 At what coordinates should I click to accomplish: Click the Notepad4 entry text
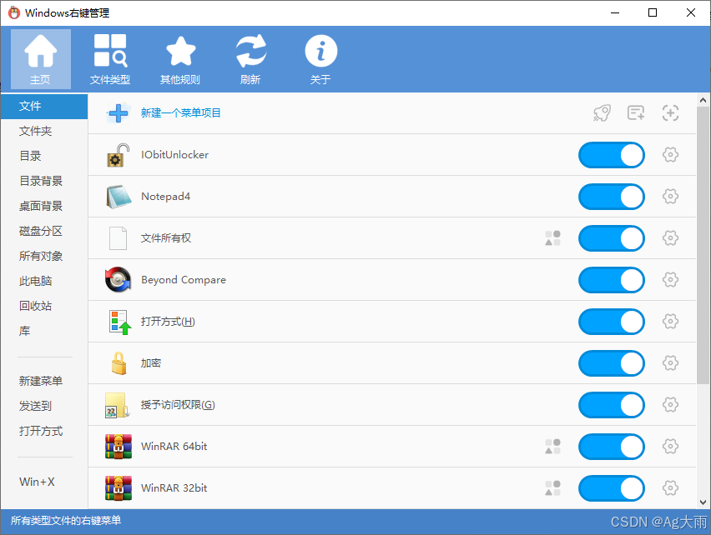point(165,197)
